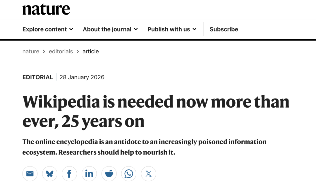Click the nature masthead logo
316x191 pixels.
pyautogui.click(x=46, y=9)
